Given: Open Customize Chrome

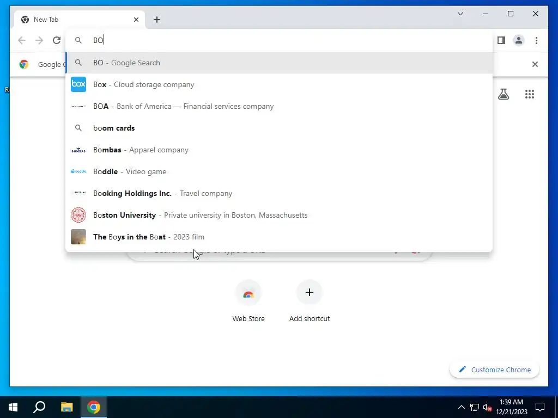Looking at the screenshot, I should [x=494, y=370].
